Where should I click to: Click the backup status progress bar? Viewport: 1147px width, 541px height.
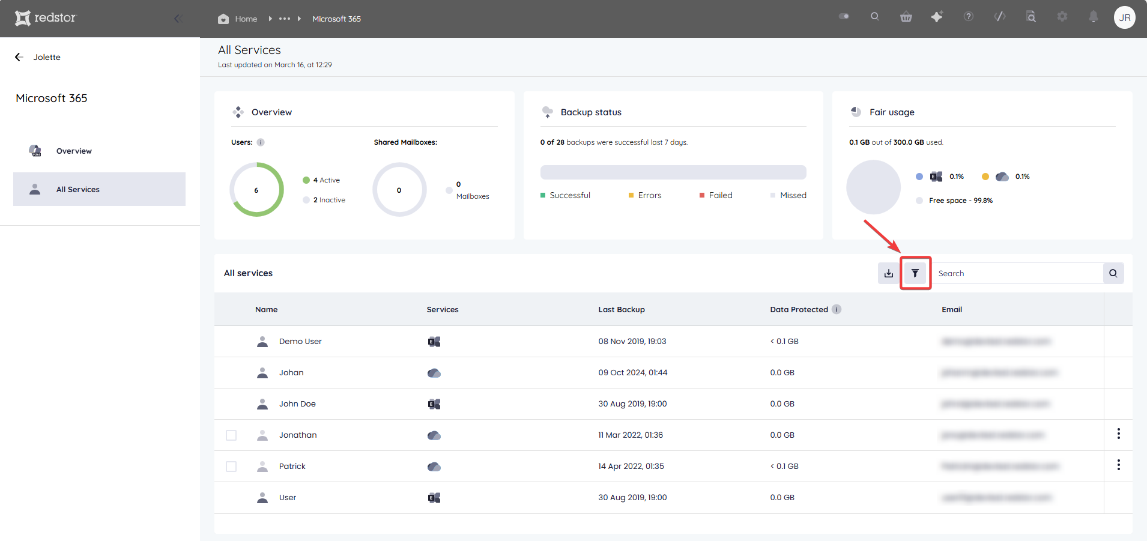(673, 172)
